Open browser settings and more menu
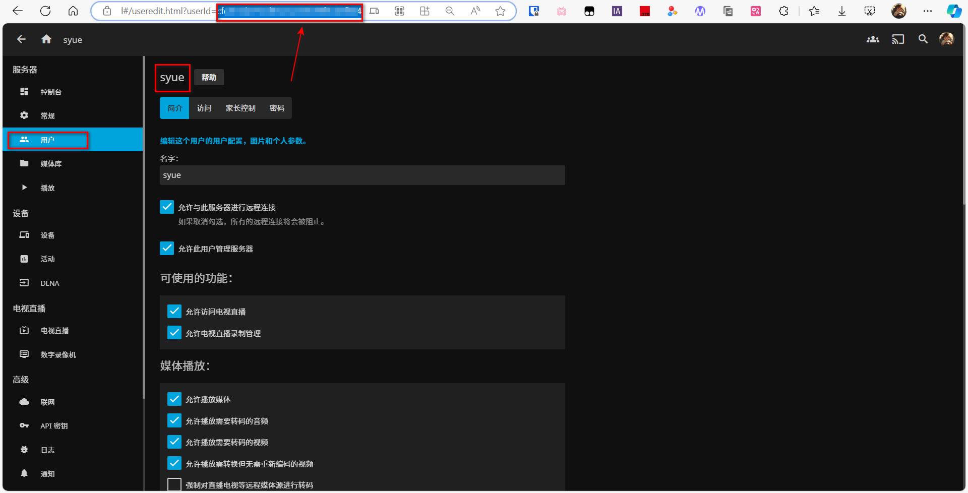Viewport: 968px width, 493px height. [927, 11]
